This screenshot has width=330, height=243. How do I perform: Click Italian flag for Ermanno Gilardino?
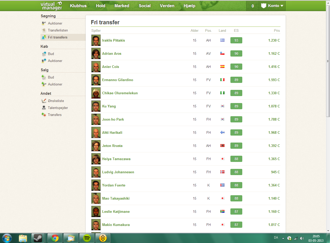click(222, 80)
